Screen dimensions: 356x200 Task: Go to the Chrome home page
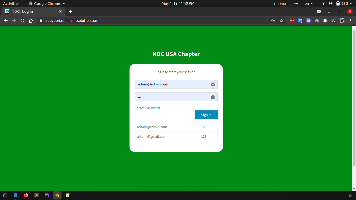31,21
